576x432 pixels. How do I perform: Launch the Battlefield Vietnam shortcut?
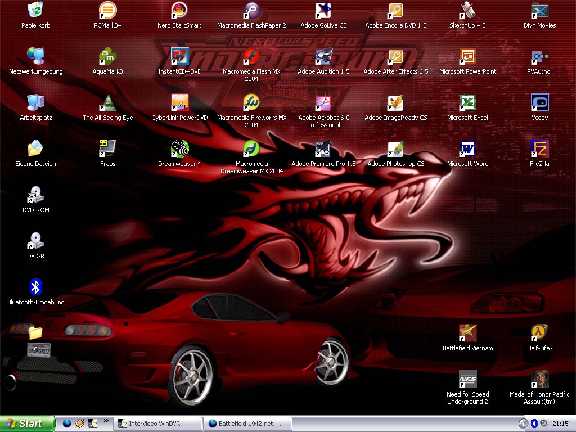click(467, 333)
